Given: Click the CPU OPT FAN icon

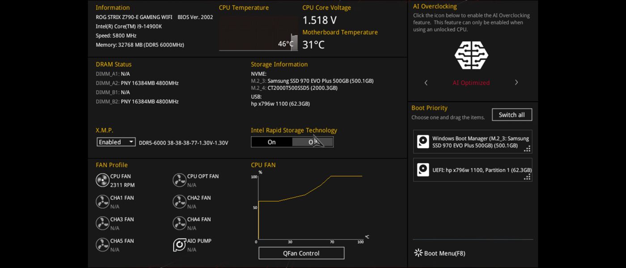Looking at the screenshot, I should click(179, 180).
